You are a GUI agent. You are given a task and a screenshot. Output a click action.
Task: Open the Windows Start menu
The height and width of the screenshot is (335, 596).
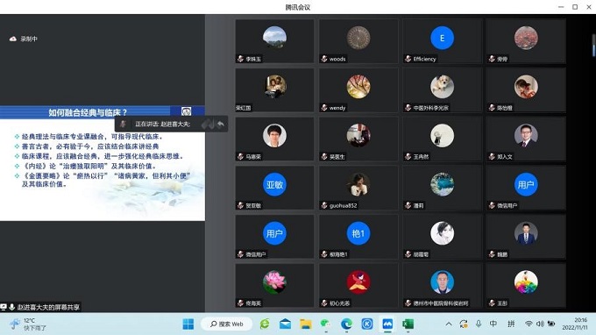click(188, 324)
